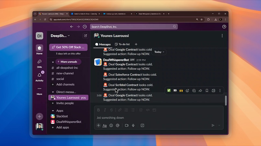Toggle ordered list in composer
The image size is (261, 146).
(126, 110)
